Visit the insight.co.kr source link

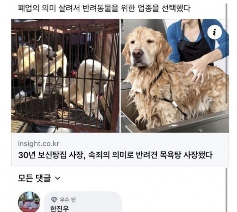(39, 143)
